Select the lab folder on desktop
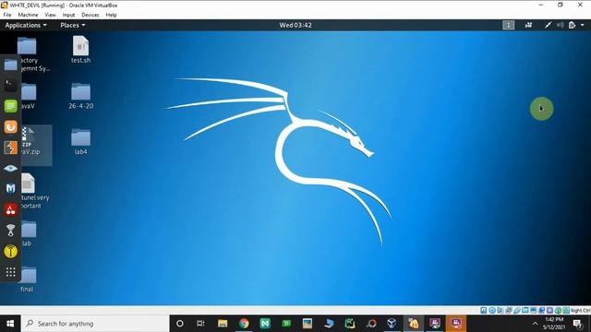 pyautogui.click(x=28, y=233)
